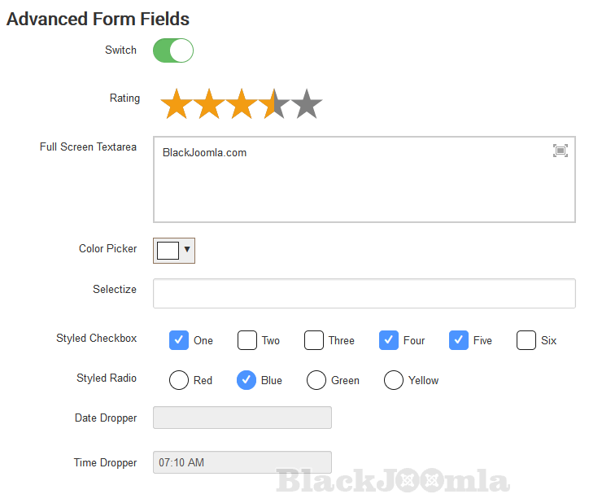Click the fourth half-filled rating star
The width and height of the screenshot is (589, 503).
coord(274,105)
